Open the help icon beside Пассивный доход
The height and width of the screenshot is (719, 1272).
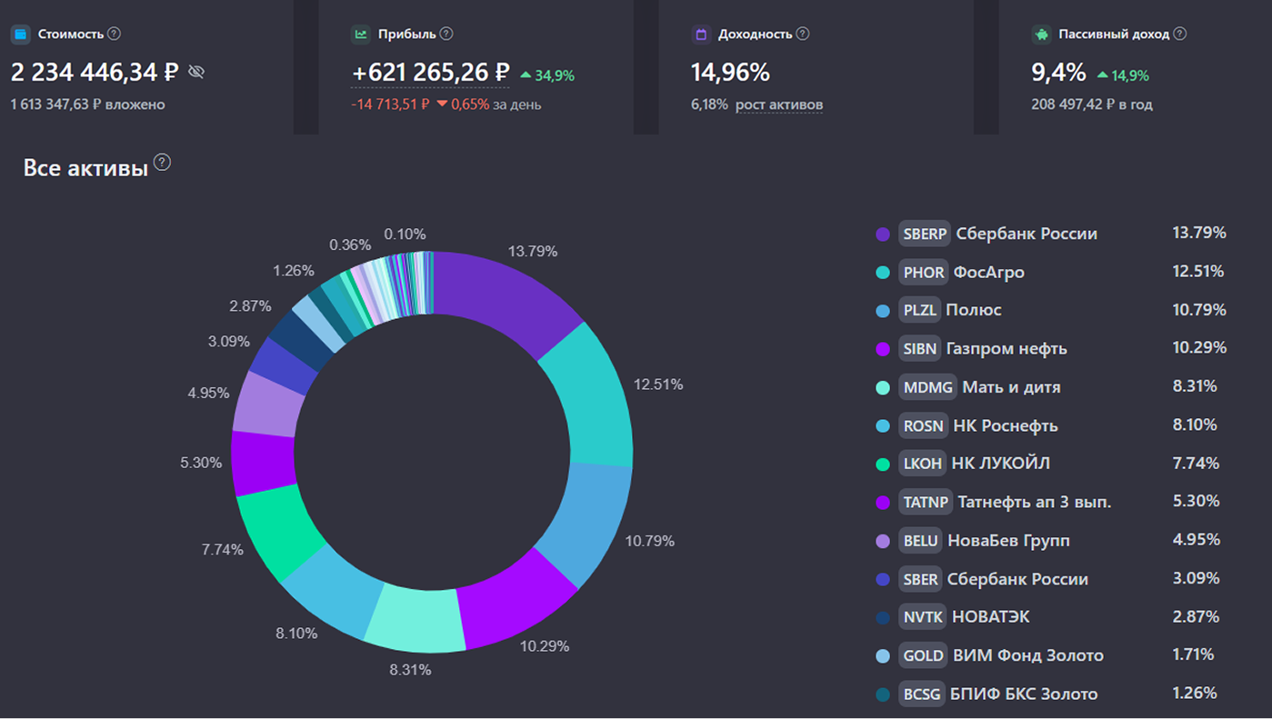click(1180, 34)
